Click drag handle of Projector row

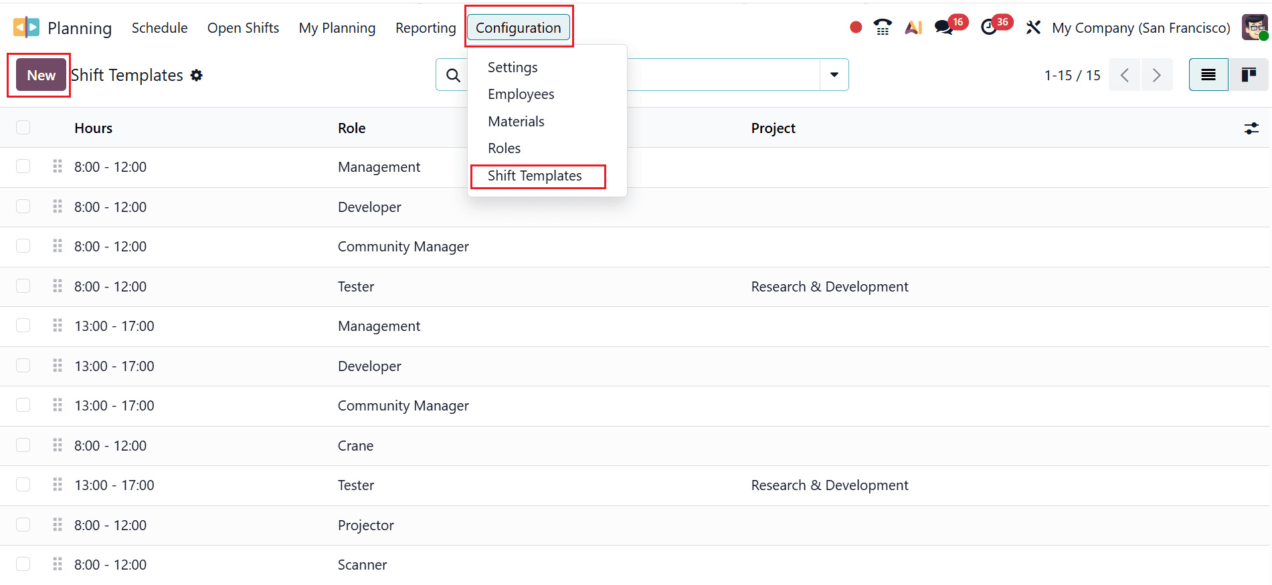[x=58, y=525]
